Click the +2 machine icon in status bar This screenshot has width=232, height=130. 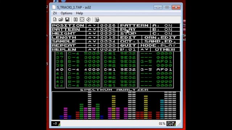point(56,123)
